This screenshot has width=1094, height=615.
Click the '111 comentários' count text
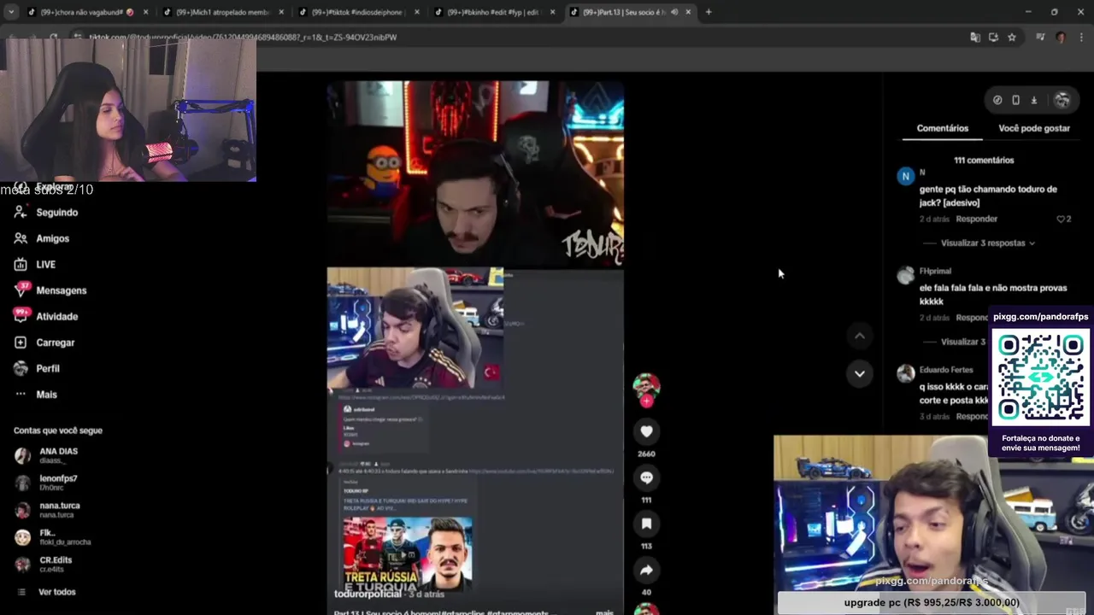pos(984,161)
